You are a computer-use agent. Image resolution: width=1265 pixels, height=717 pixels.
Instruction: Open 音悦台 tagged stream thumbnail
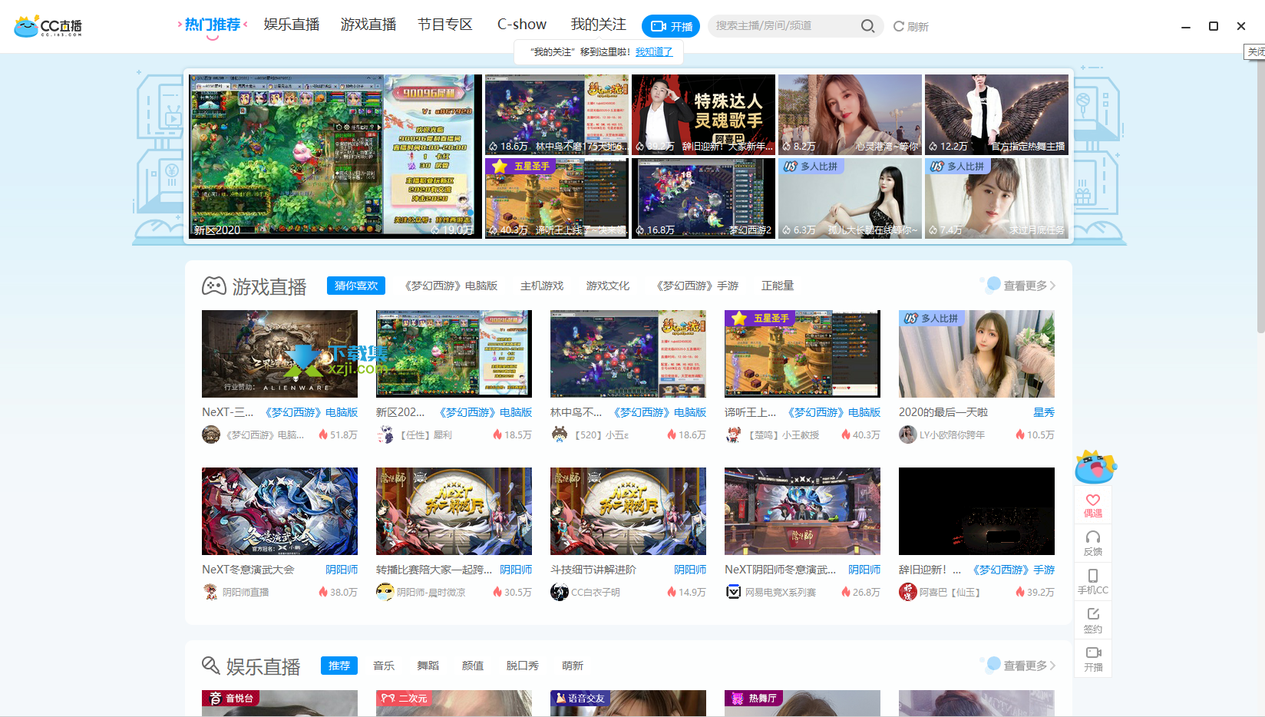(279, 703)
